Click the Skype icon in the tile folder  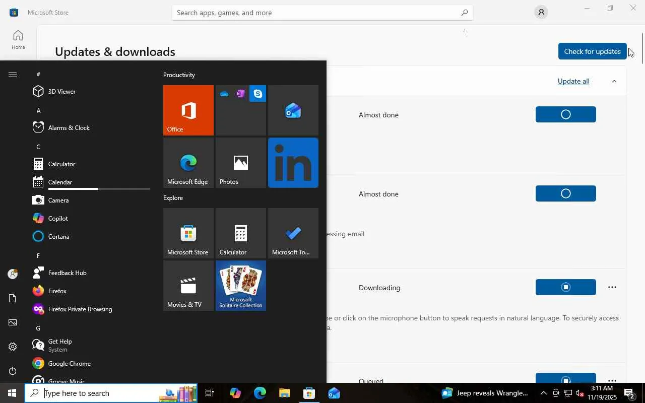(258, 94)
